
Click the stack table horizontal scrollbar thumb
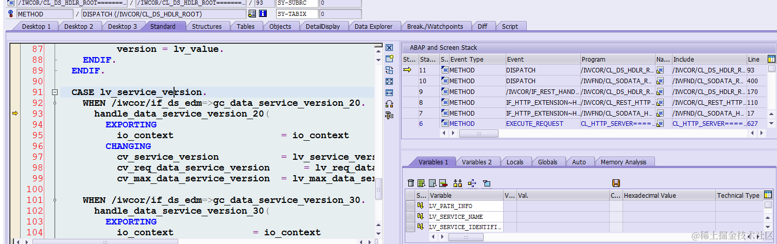point(479,133)
